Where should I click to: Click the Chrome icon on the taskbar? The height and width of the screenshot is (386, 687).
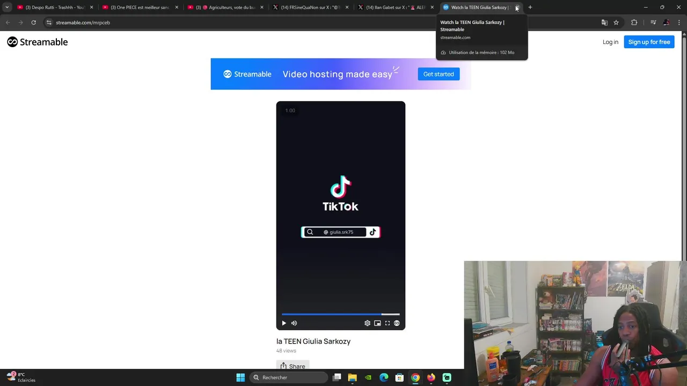(415, 377)
